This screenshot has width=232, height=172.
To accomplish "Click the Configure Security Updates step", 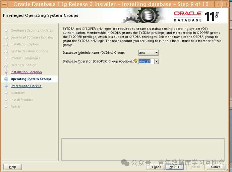I will pyautogui.click(x=32, y=30).
